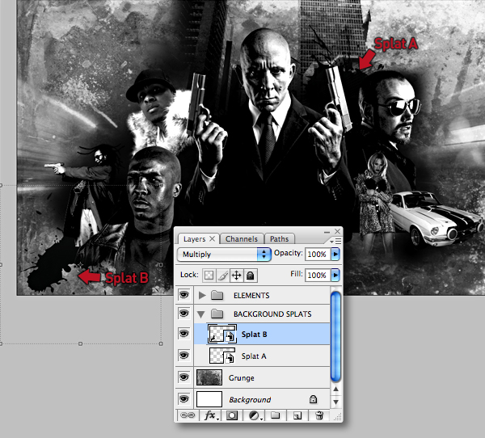Click the layers list scrollbar thumb
Image resolution: width=485 pixels, height=438 pixels.
point(335,336)
